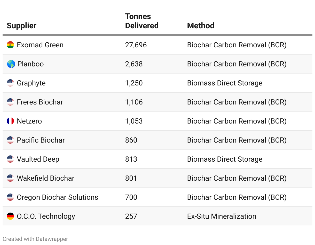This screenshot has height=245, width=315.
Task: Click the US flag next to Oregon Biochar Solutions
Action: click(10, 197)
